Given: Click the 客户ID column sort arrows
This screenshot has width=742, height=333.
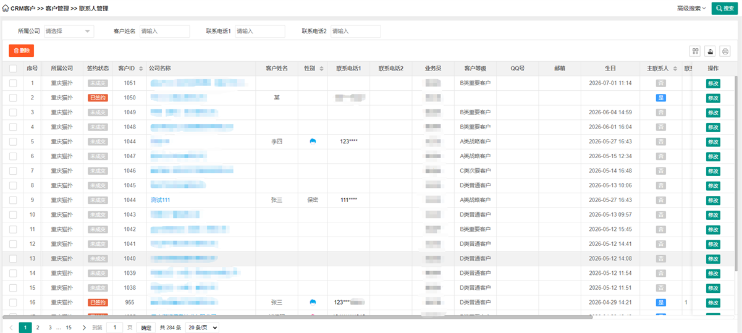Looking at the screenshot, I should click(x=141, y=69).
